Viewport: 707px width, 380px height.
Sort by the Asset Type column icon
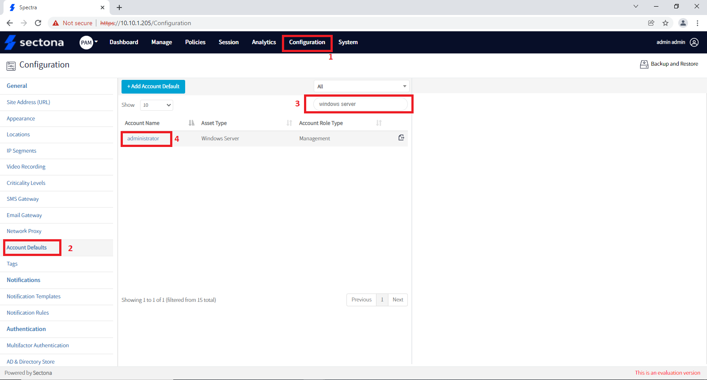(289, 123)
